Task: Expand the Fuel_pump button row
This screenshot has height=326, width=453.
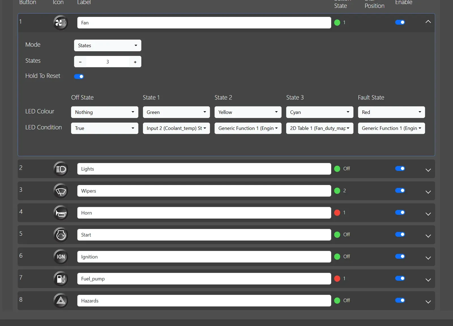Action: [x=428, y=280]
